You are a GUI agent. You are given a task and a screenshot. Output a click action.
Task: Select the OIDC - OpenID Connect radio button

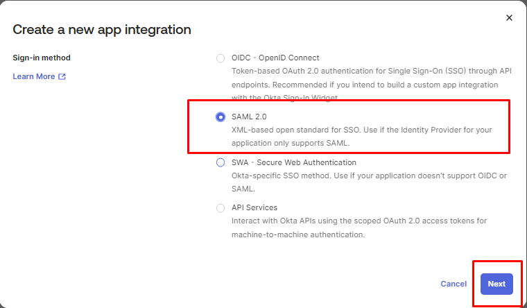point(221,58)
